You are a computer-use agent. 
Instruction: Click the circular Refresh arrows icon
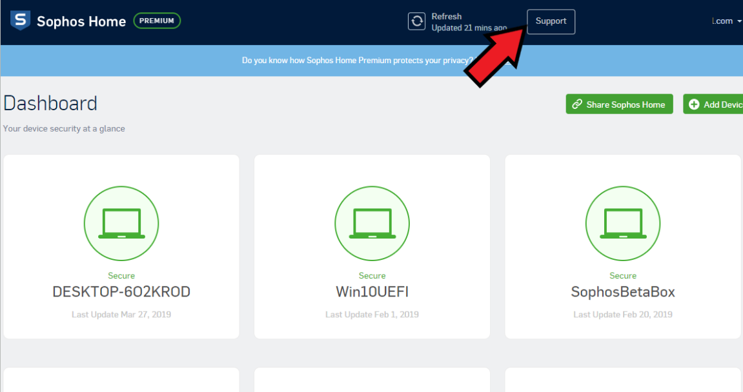pos(416,21)
